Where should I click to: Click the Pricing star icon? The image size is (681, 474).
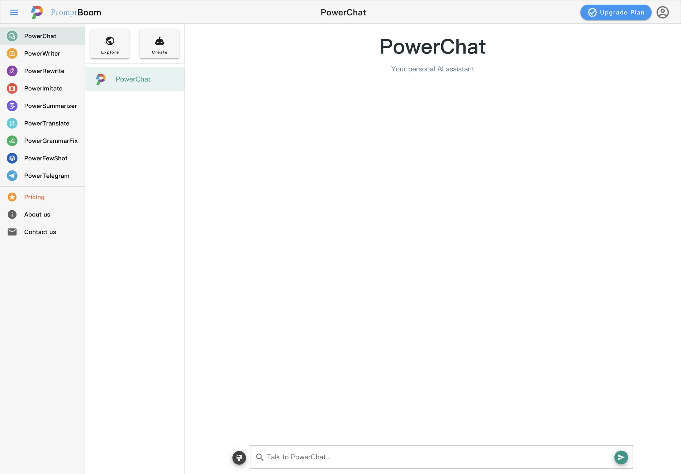point(12,197)
